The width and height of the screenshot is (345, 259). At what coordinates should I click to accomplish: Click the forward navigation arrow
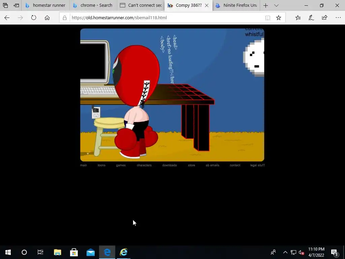[20, 18]
